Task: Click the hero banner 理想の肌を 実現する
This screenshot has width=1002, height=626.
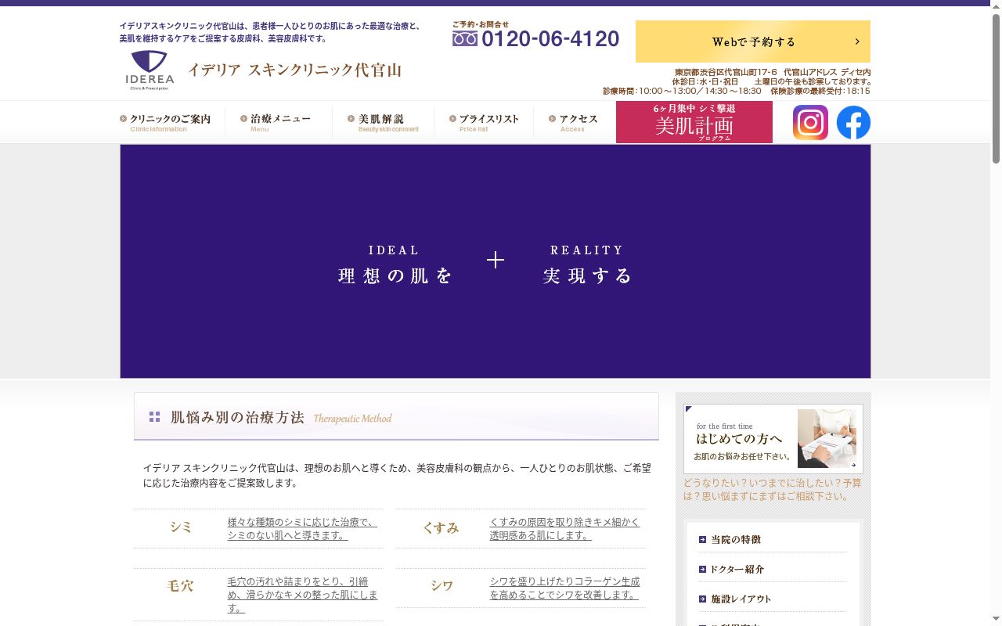Action: [495, 261]
